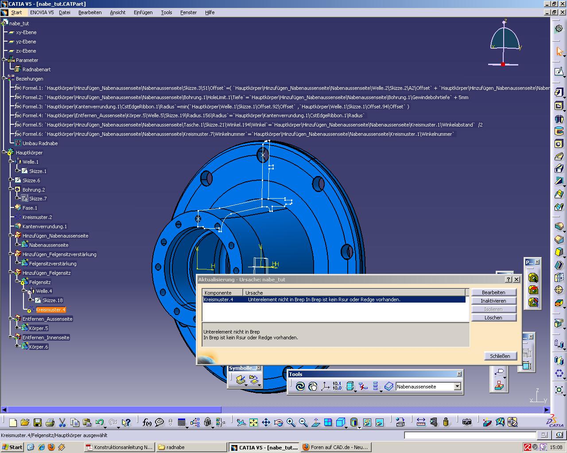Image resolution: width=567 pixels, height=453 pixels.
Task: Collapse the Parameter tree node
Action: click(4, 60)
